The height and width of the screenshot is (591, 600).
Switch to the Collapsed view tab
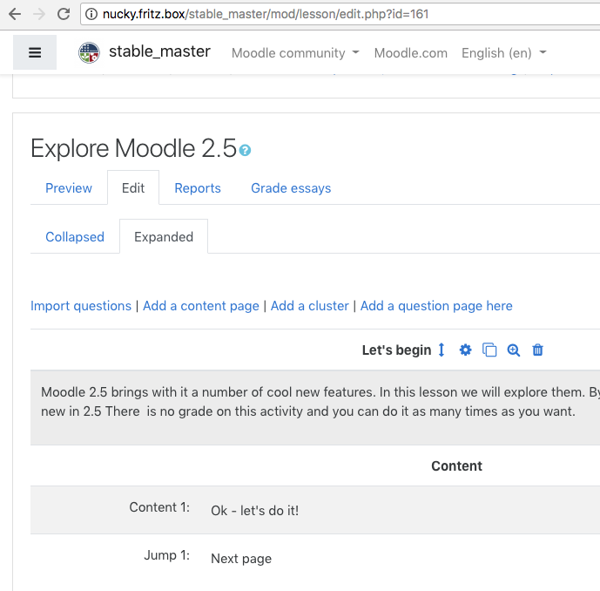coord(75,237)
